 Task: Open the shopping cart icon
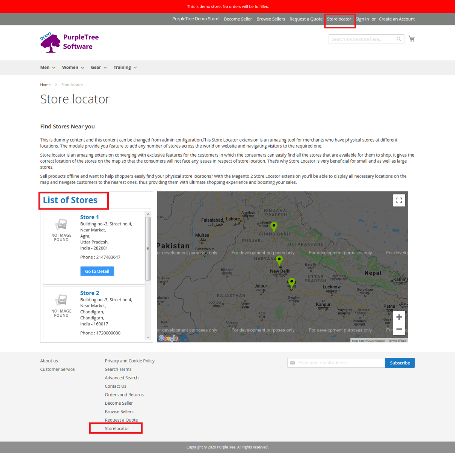pos(412,39)
